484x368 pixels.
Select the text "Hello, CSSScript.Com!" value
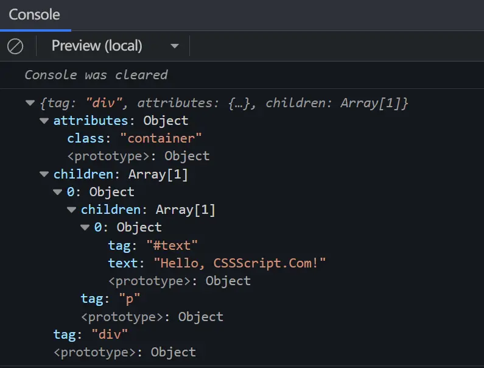pyautogui.click(x=240, y=263)
